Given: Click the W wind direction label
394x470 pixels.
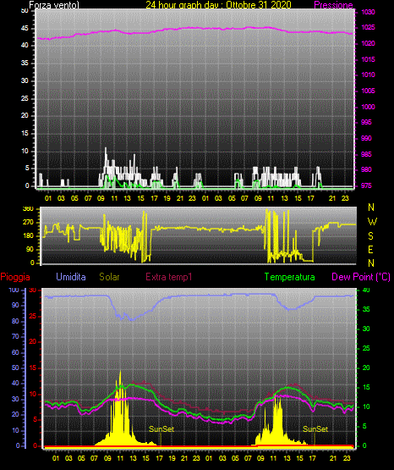Looking at the screenshot, I should [x=372, y=222].
